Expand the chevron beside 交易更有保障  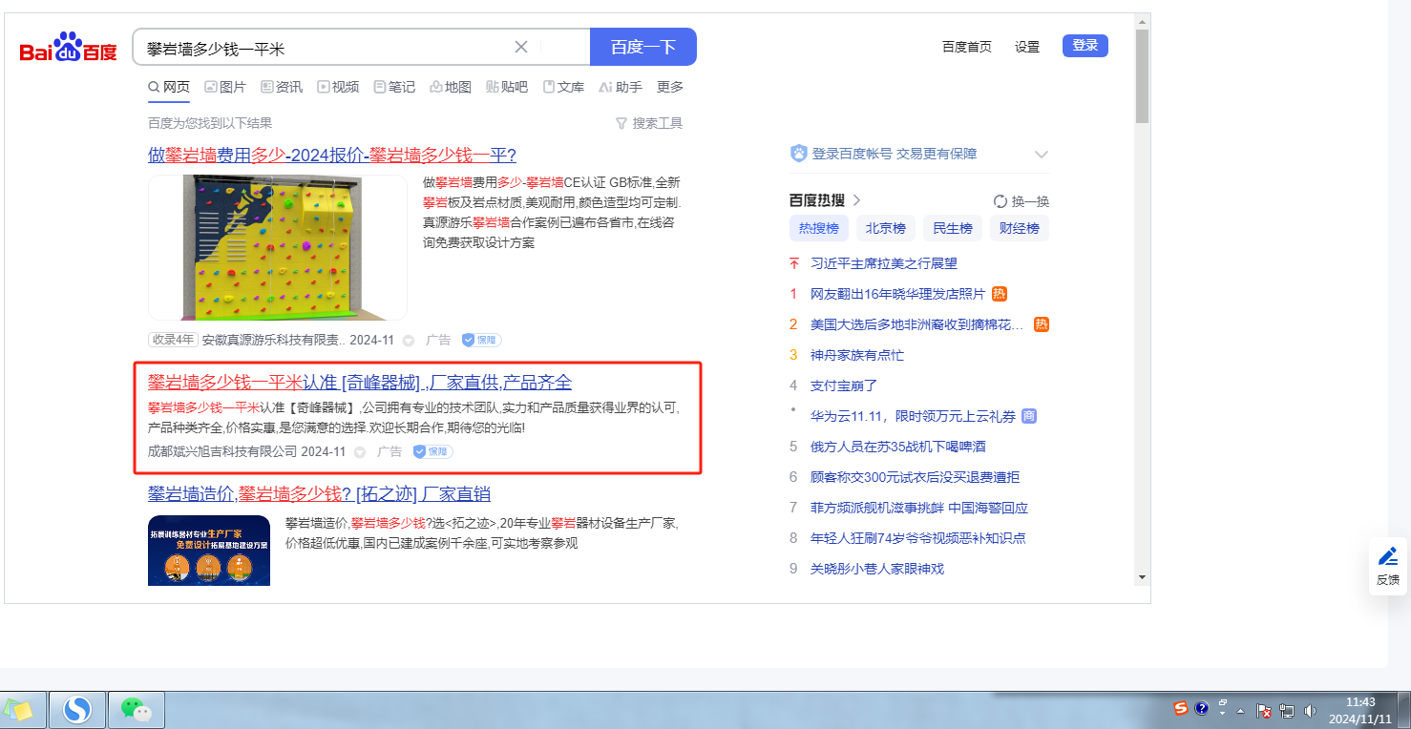tap(1042, 155)
